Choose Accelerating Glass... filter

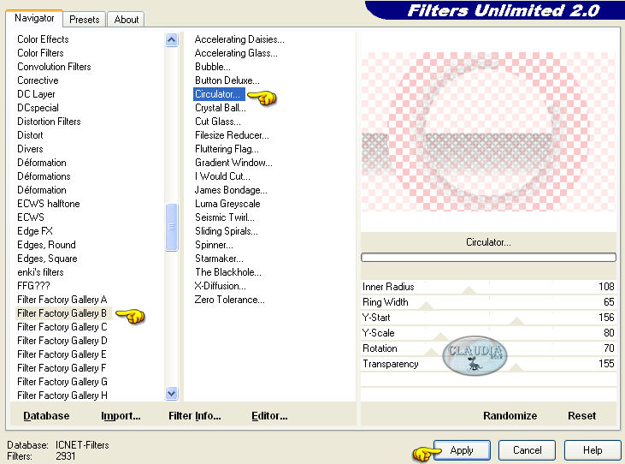pyautogui.click(x=236, y=53)
